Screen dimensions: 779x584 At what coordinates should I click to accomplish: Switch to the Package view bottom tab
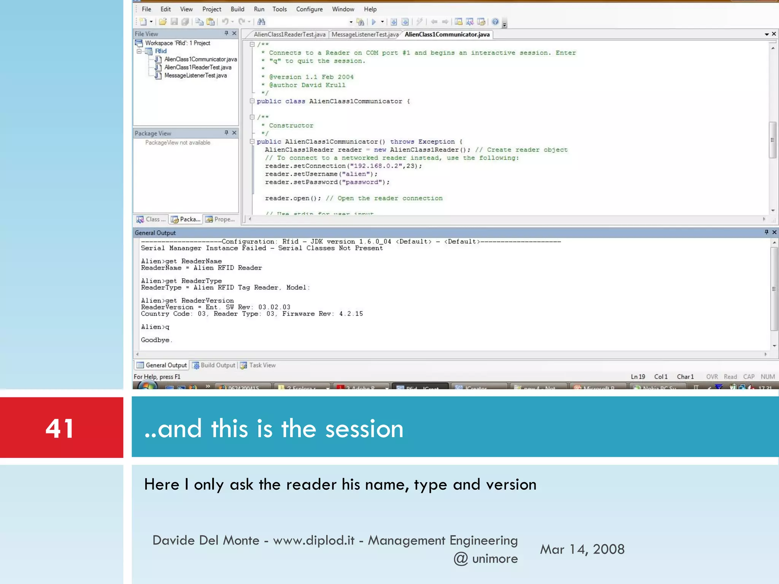click(x=186, y=219)
